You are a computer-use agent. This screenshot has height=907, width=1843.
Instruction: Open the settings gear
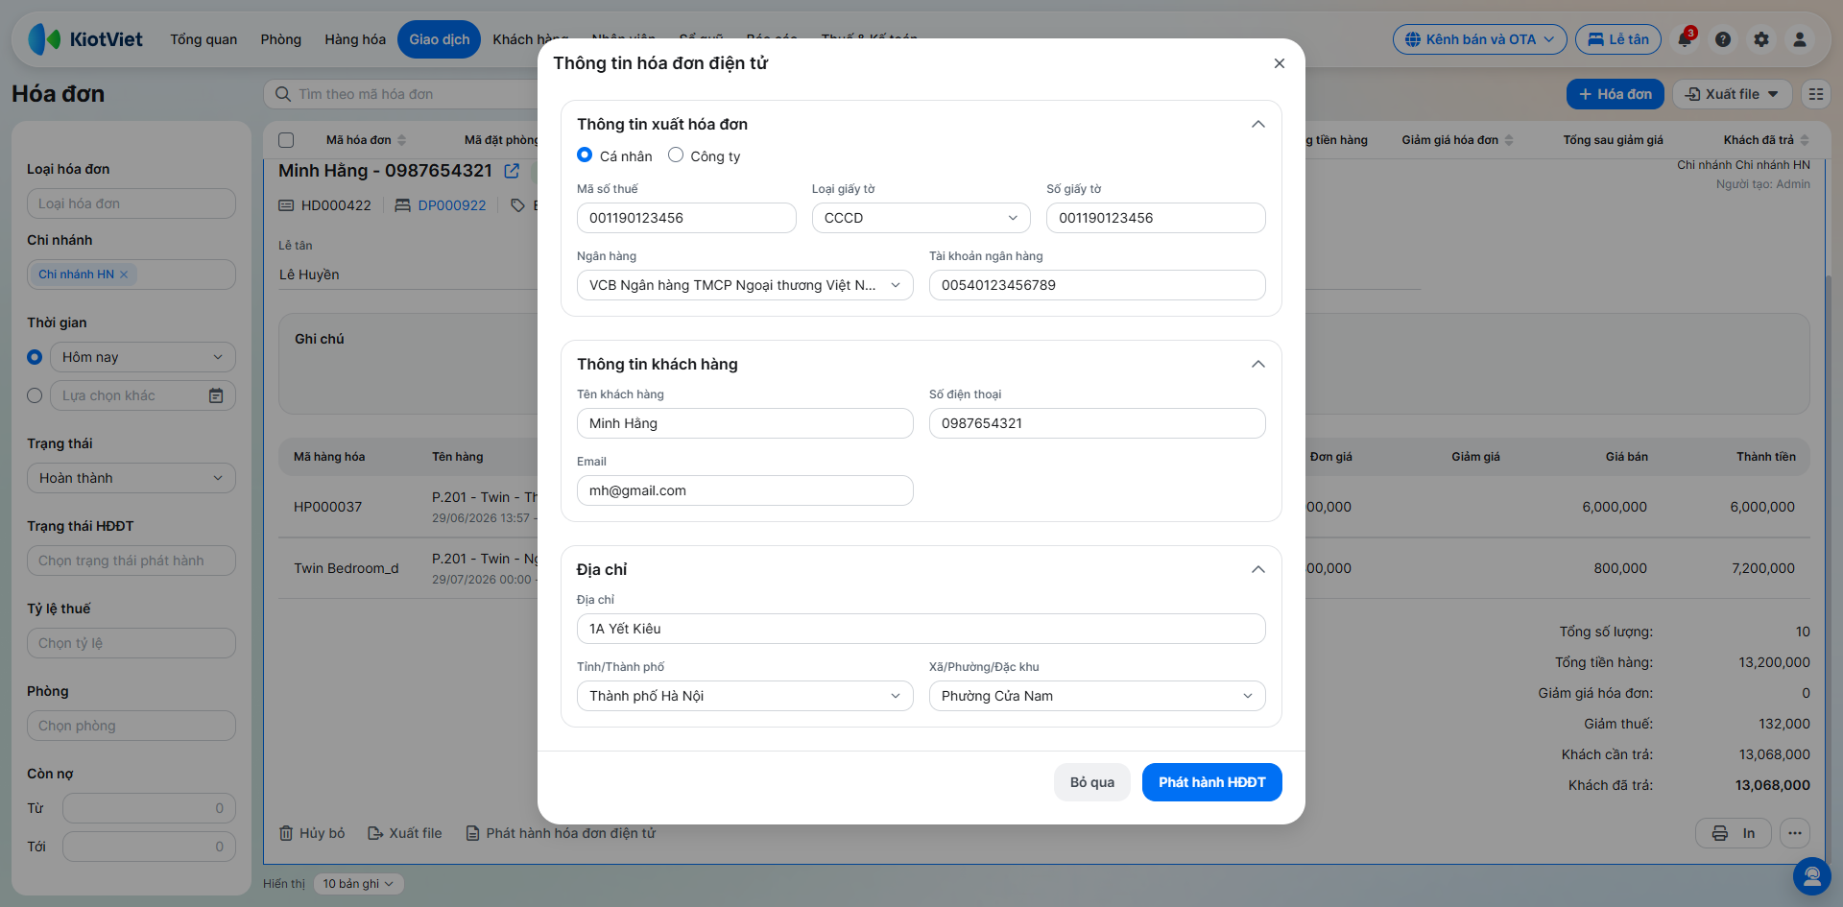coord(1761,39)
